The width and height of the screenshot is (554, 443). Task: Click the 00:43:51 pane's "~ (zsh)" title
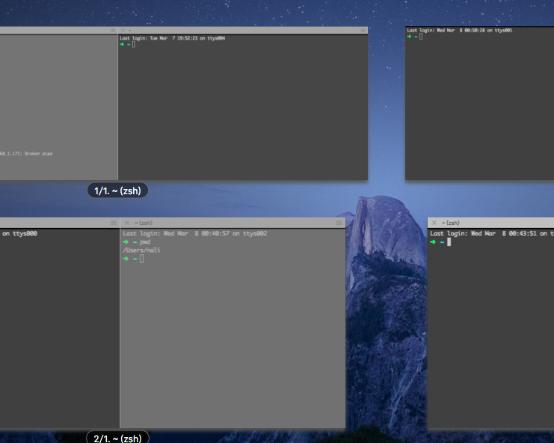pos(451,223)
